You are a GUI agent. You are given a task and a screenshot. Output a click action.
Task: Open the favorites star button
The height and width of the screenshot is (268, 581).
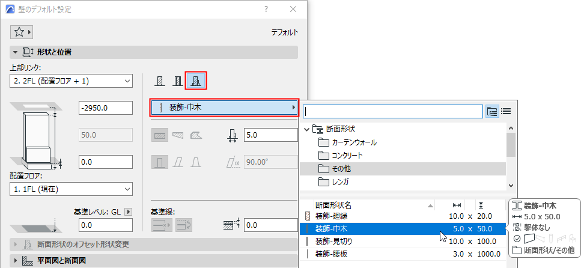[22, 32]
